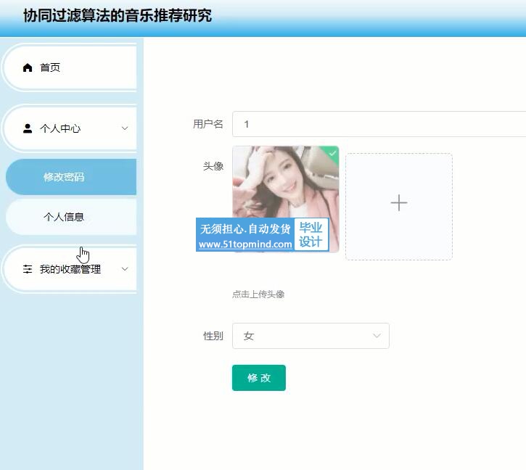Viewport: 526px width, 470px height.
Task: Click the 用户名 field label
Action: click(208, 124)
